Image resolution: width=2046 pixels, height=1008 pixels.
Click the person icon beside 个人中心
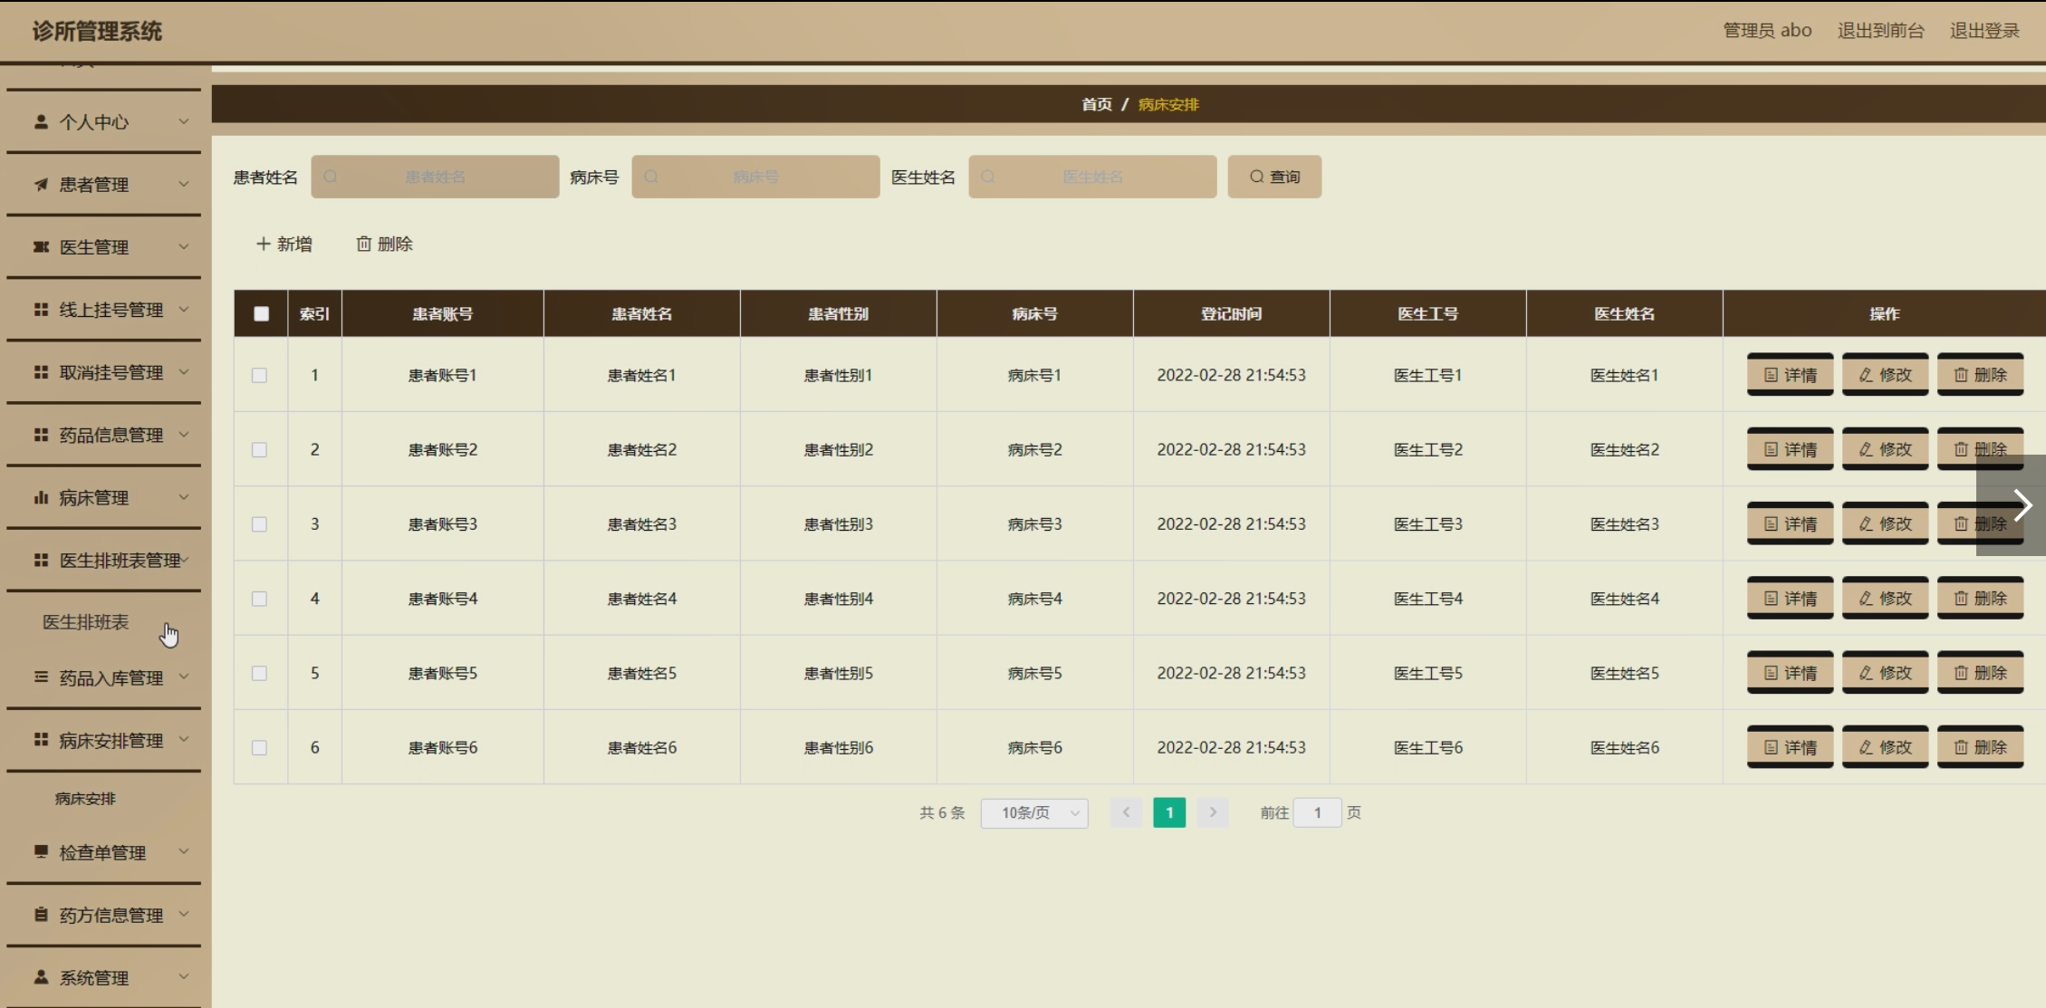[x=41, y=121]
